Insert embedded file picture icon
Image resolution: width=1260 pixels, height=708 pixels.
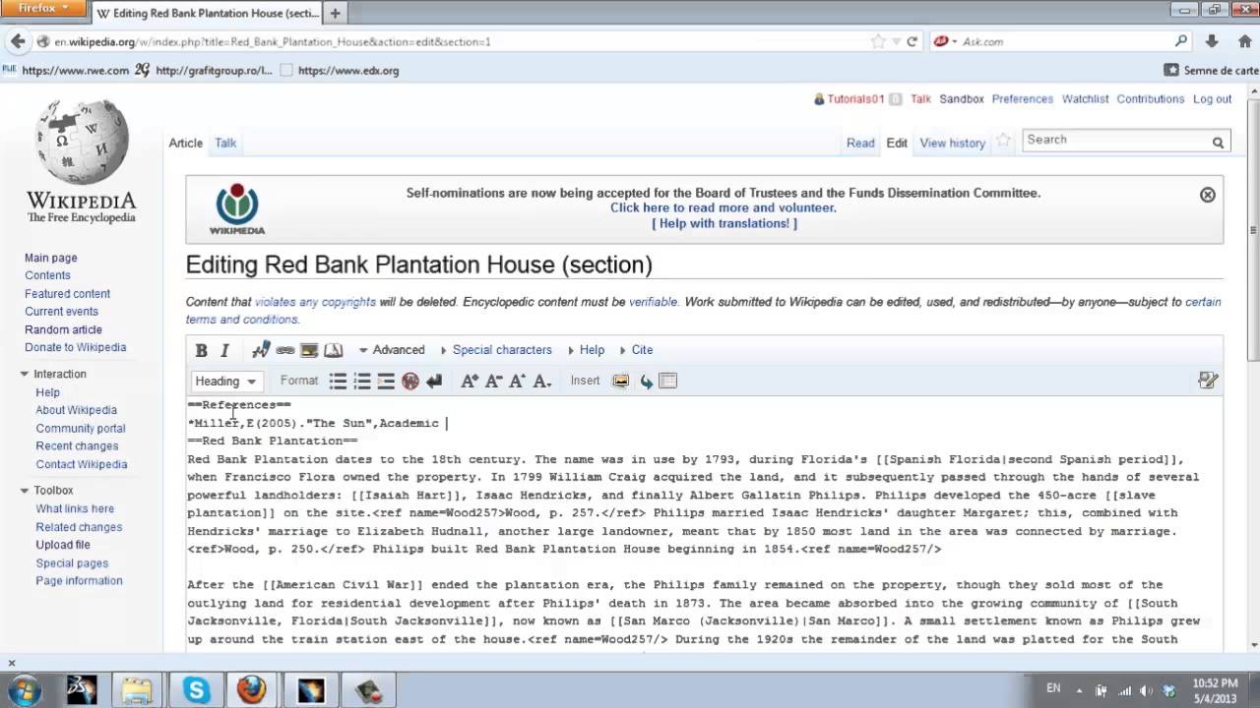(x=309, y=350)
